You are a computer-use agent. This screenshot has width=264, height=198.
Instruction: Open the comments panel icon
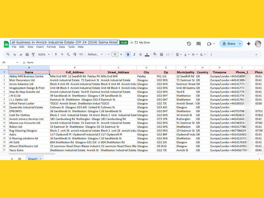coord(199,44)
